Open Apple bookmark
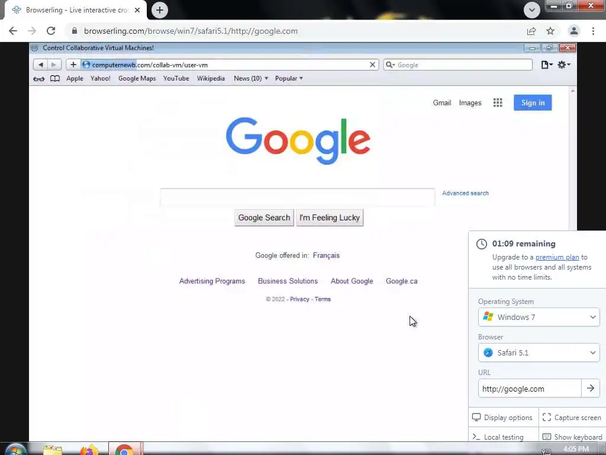 [75, 79]
